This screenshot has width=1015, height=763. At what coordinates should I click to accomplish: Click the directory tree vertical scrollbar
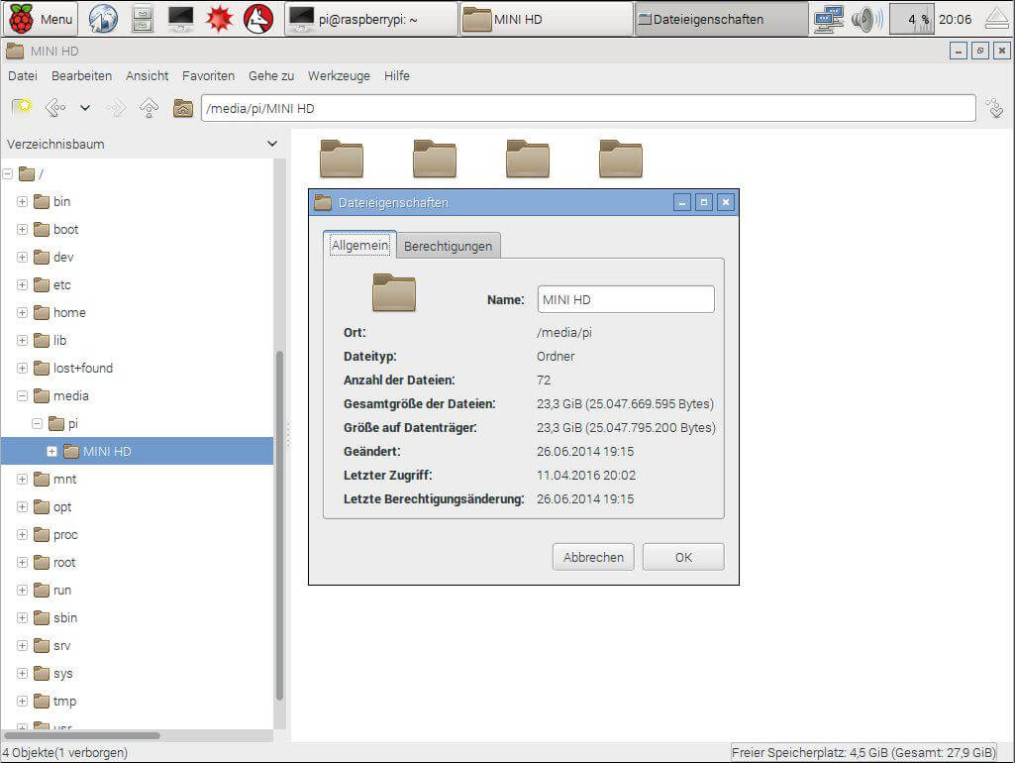[x=280, y=525]
